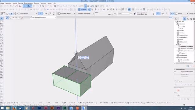This screenshot has width=195, height=110.
Task: Select the highlighted open-book edge type icon
Action: pos(158,13)
